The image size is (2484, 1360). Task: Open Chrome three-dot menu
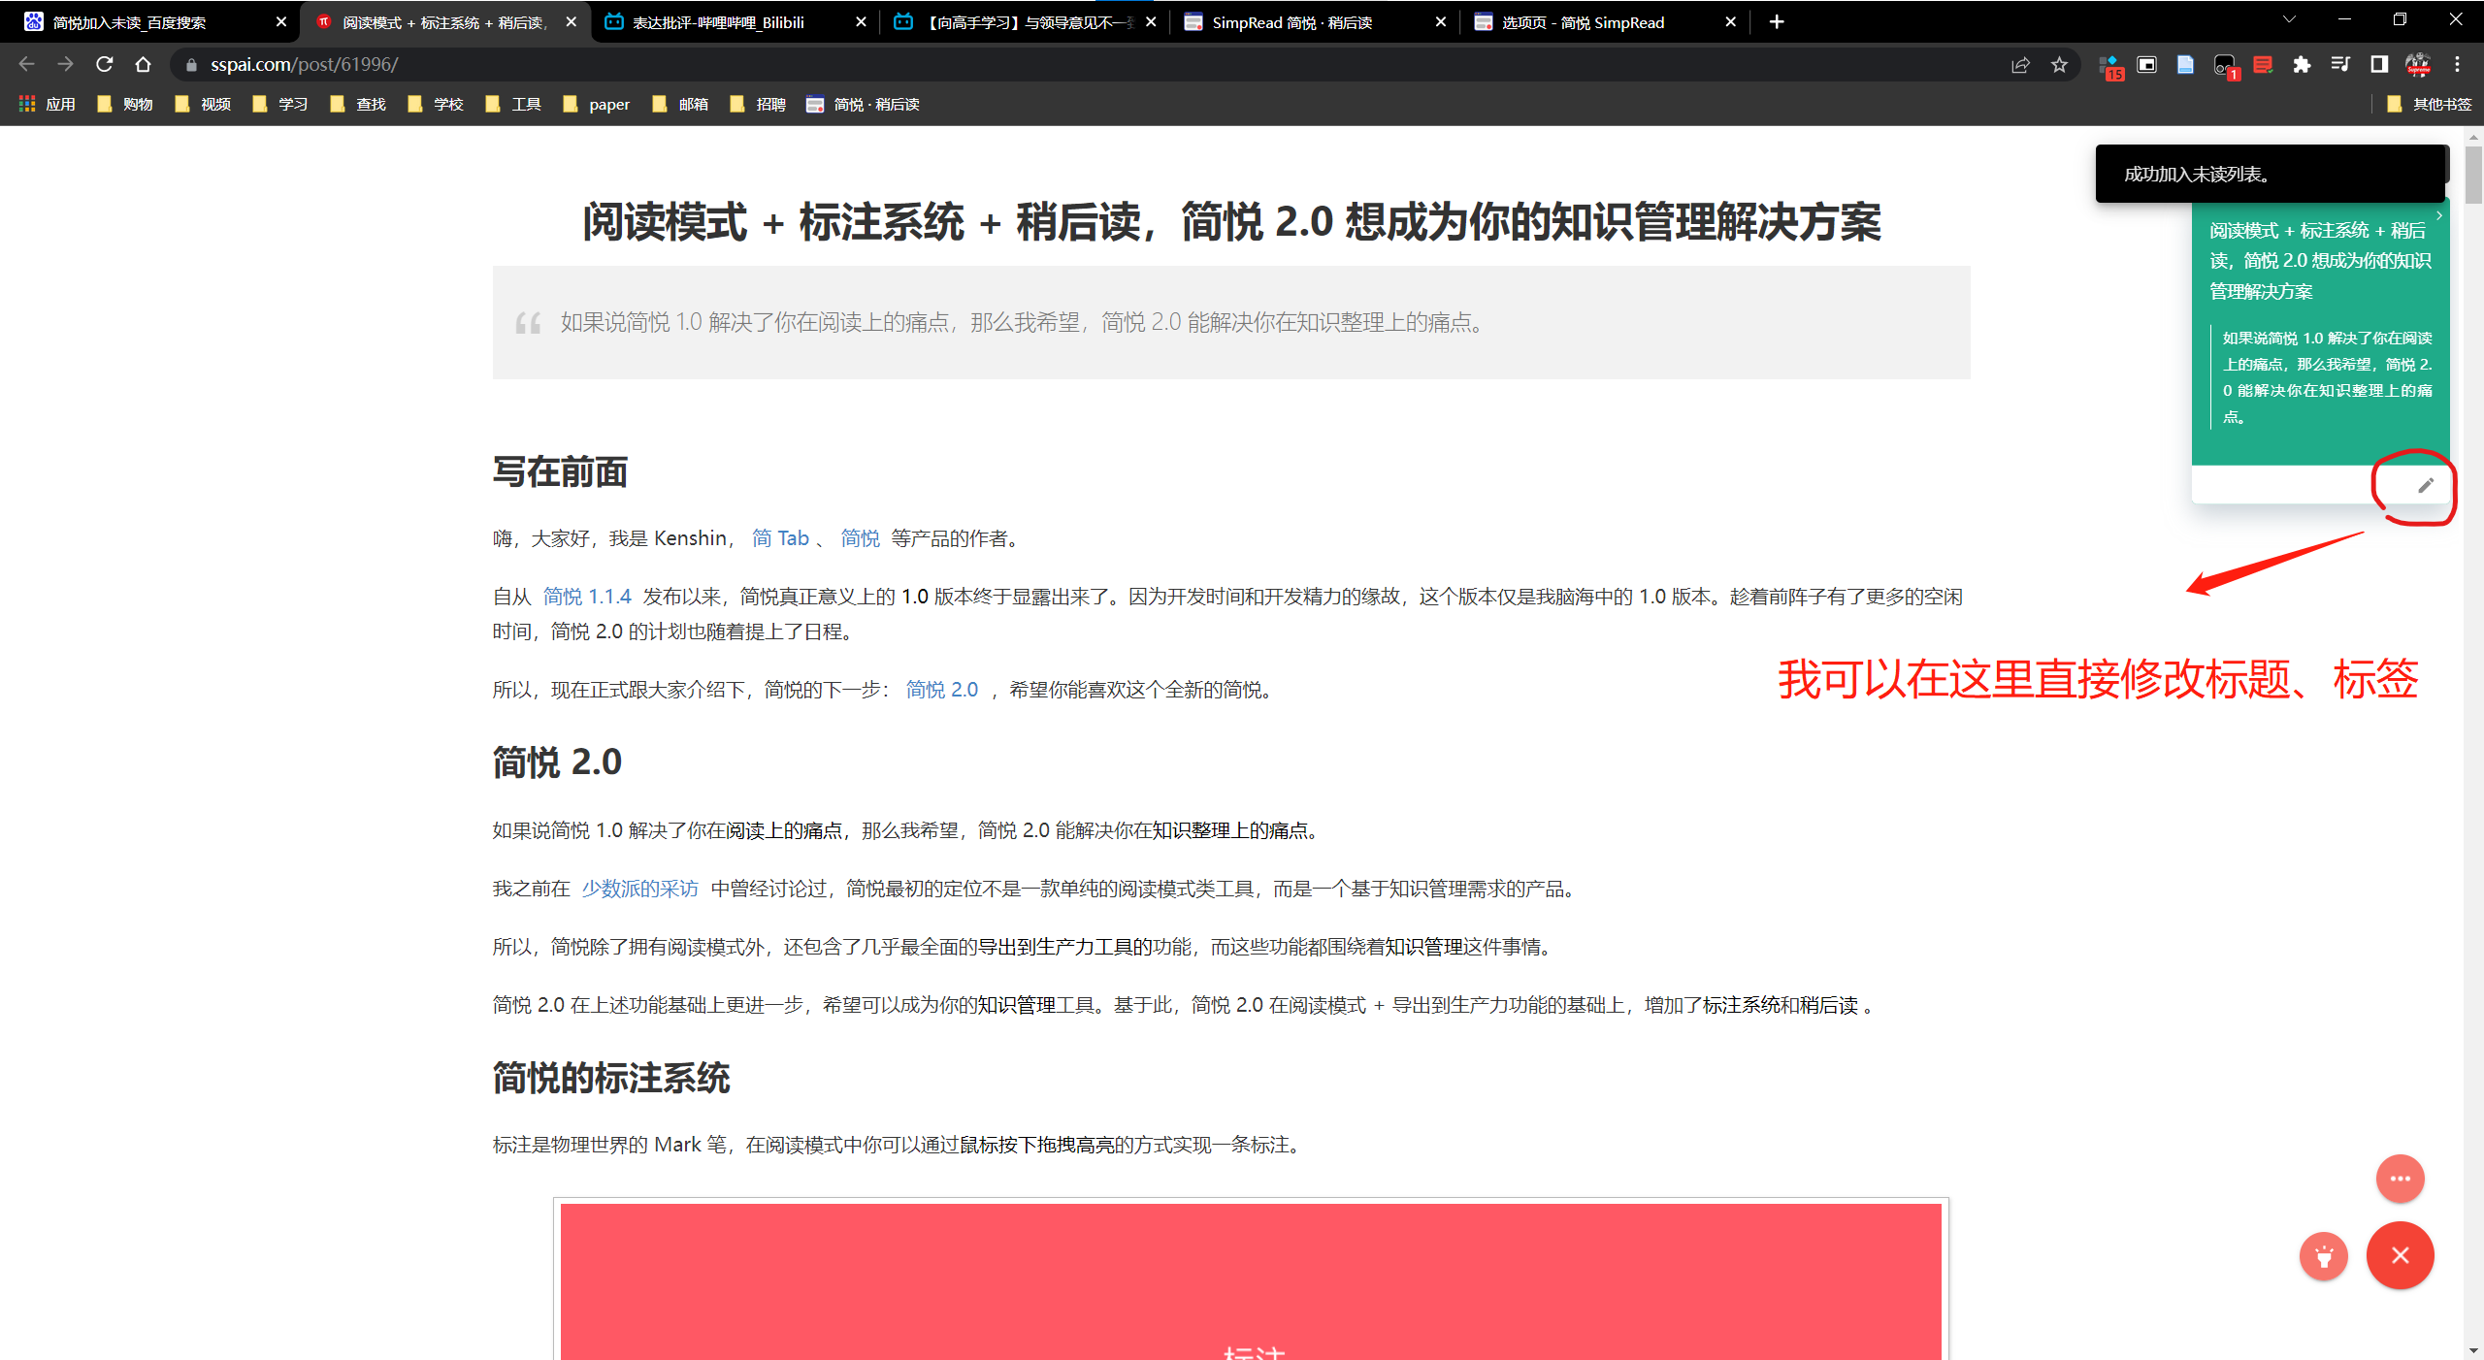click(x=2457, y=65)
